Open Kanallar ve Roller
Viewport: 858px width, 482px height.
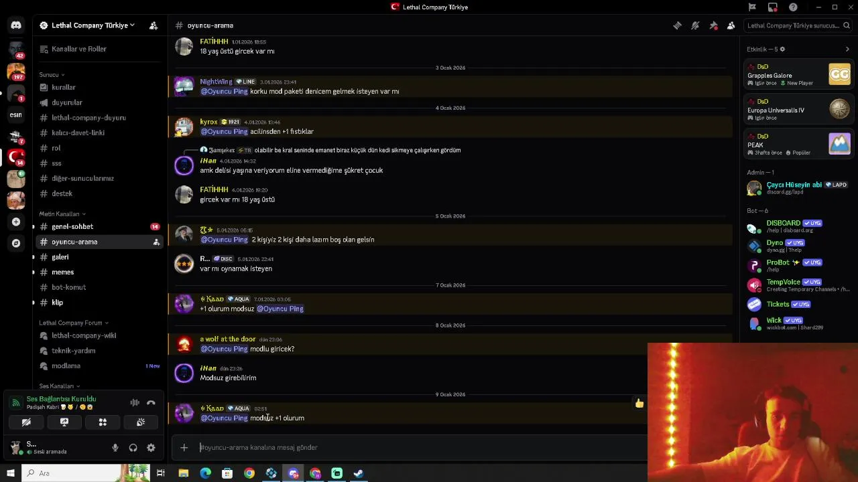(x=99, y=49)
